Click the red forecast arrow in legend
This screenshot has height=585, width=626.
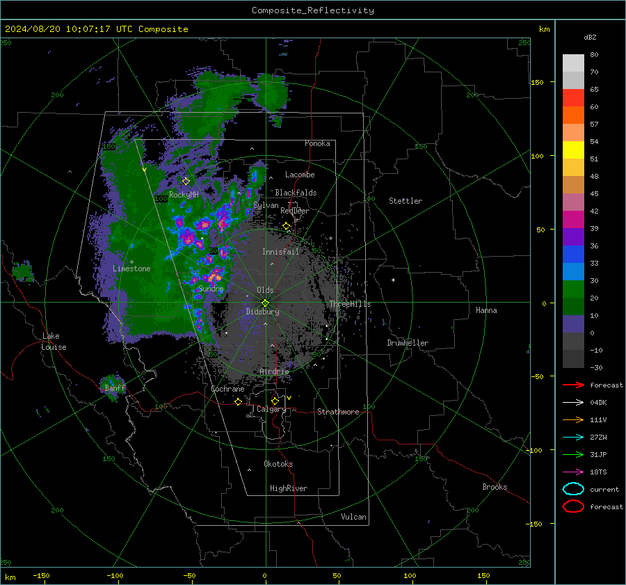pyautogui.click(x=573, y=385)
